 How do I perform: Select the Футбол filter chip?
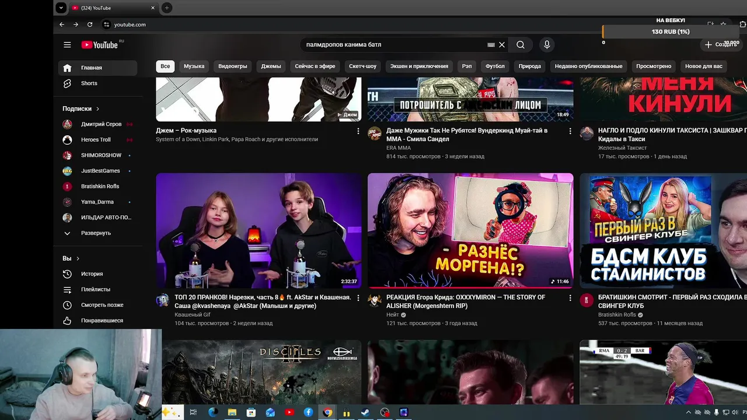pyautogui.click(x=495, y=66)
